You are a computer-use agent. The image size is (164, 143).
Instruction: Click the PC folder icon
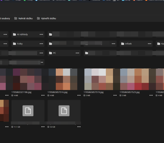coord(50,53)
